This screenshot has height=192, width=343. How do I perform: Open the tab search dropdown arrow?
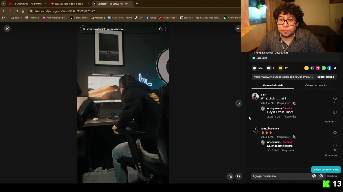coord(3,4)
